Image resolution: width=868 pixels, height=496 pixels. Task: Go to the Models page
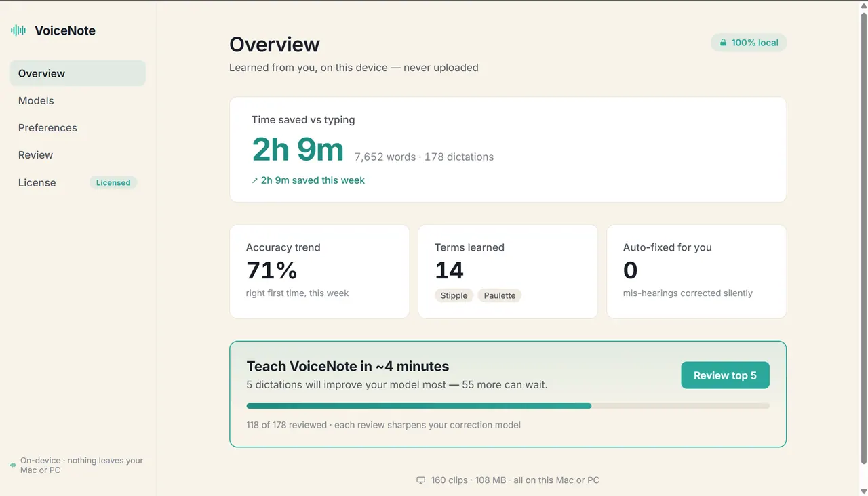tap(77, 100)
